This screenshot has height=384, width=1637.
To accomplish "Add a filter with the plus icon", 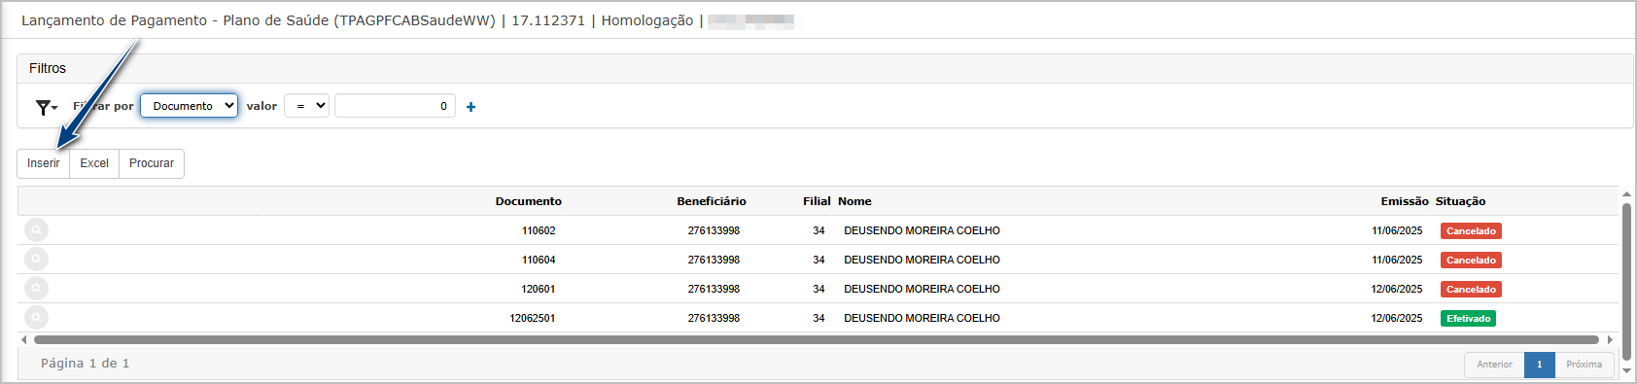I will click(x=470, y=107).
